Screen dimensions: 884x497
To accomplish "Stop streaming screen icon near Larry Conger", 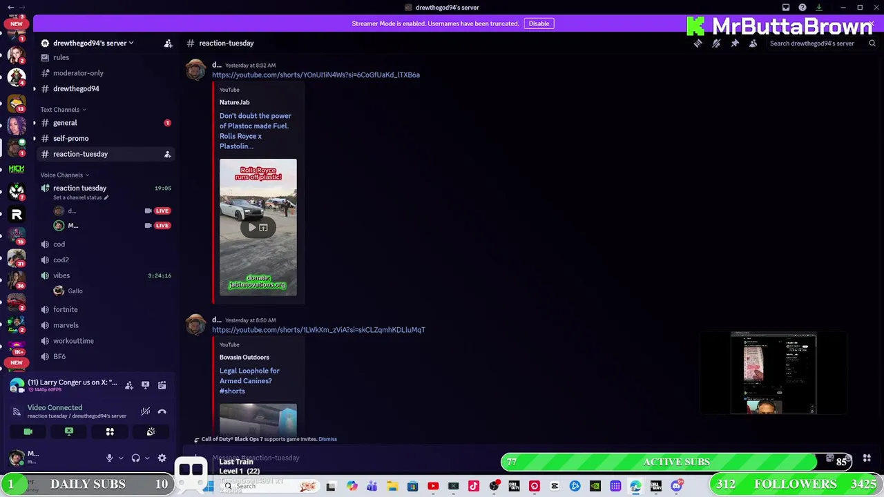I will [x=146, y=385].
